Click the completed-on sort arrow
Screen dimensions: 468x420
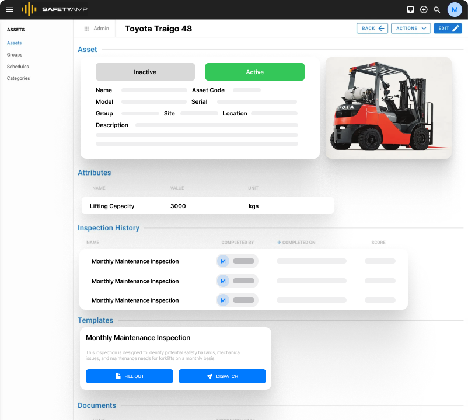[279, 242]
